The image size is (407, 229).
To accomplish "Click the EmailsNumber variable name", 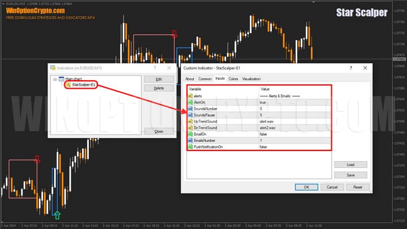I will tap(205, 140).
